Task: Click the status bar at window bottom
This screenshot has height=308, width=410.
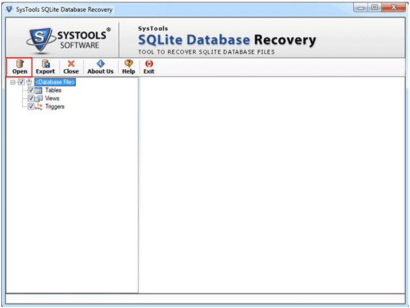Action: [205, 299]
